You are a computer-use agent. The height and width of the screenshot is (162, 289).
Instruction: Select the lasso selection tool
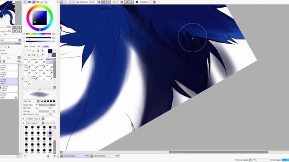coord(29,51)
